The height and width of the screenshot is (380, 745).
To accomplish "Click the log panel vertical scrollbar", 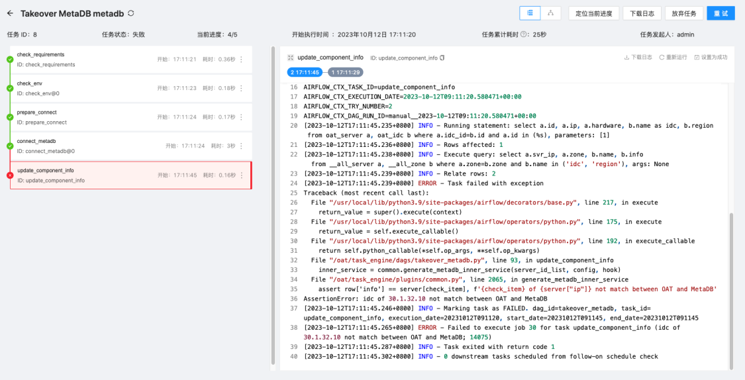I will [x=731, y=291].
